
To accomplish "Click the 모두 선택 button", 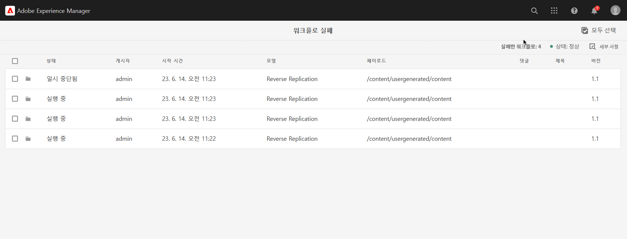I will click(599, 30).
